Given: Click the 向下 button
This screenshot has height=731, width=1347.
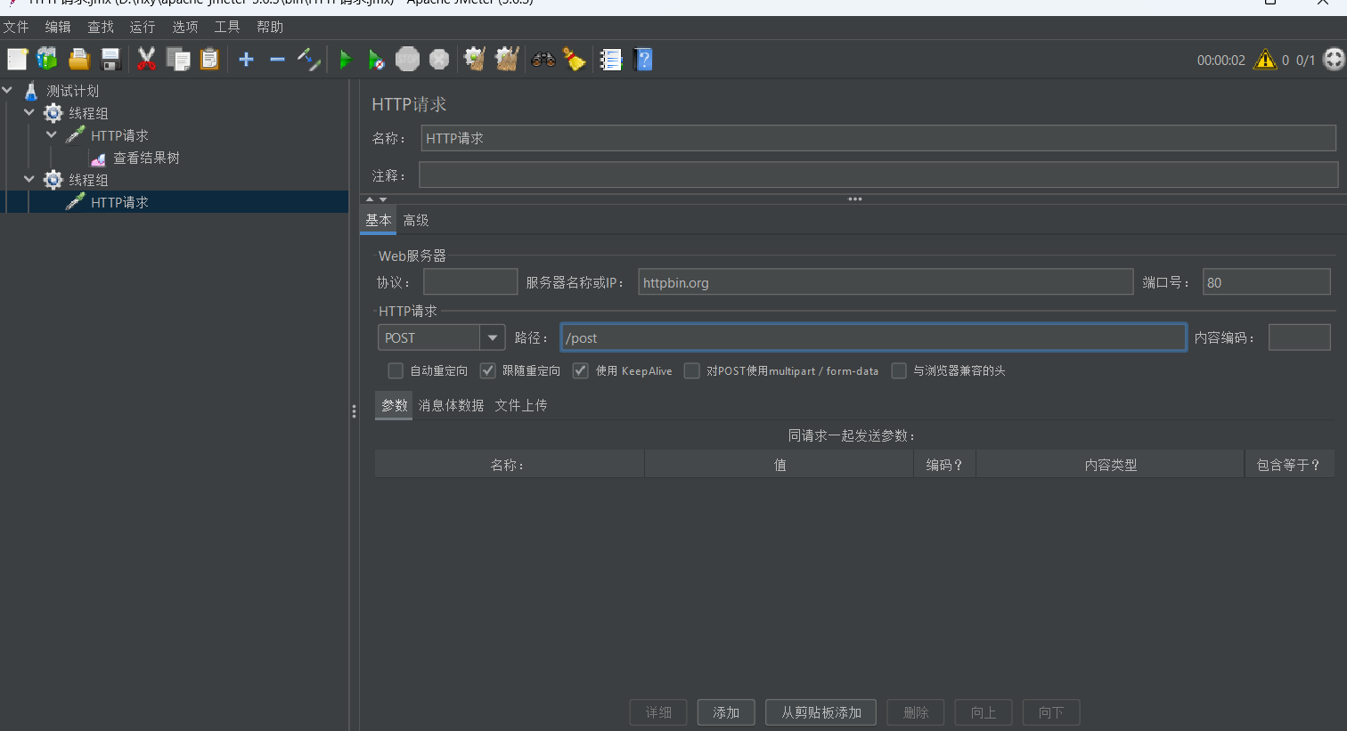Looking at the screenshot, I should 1051,712.
